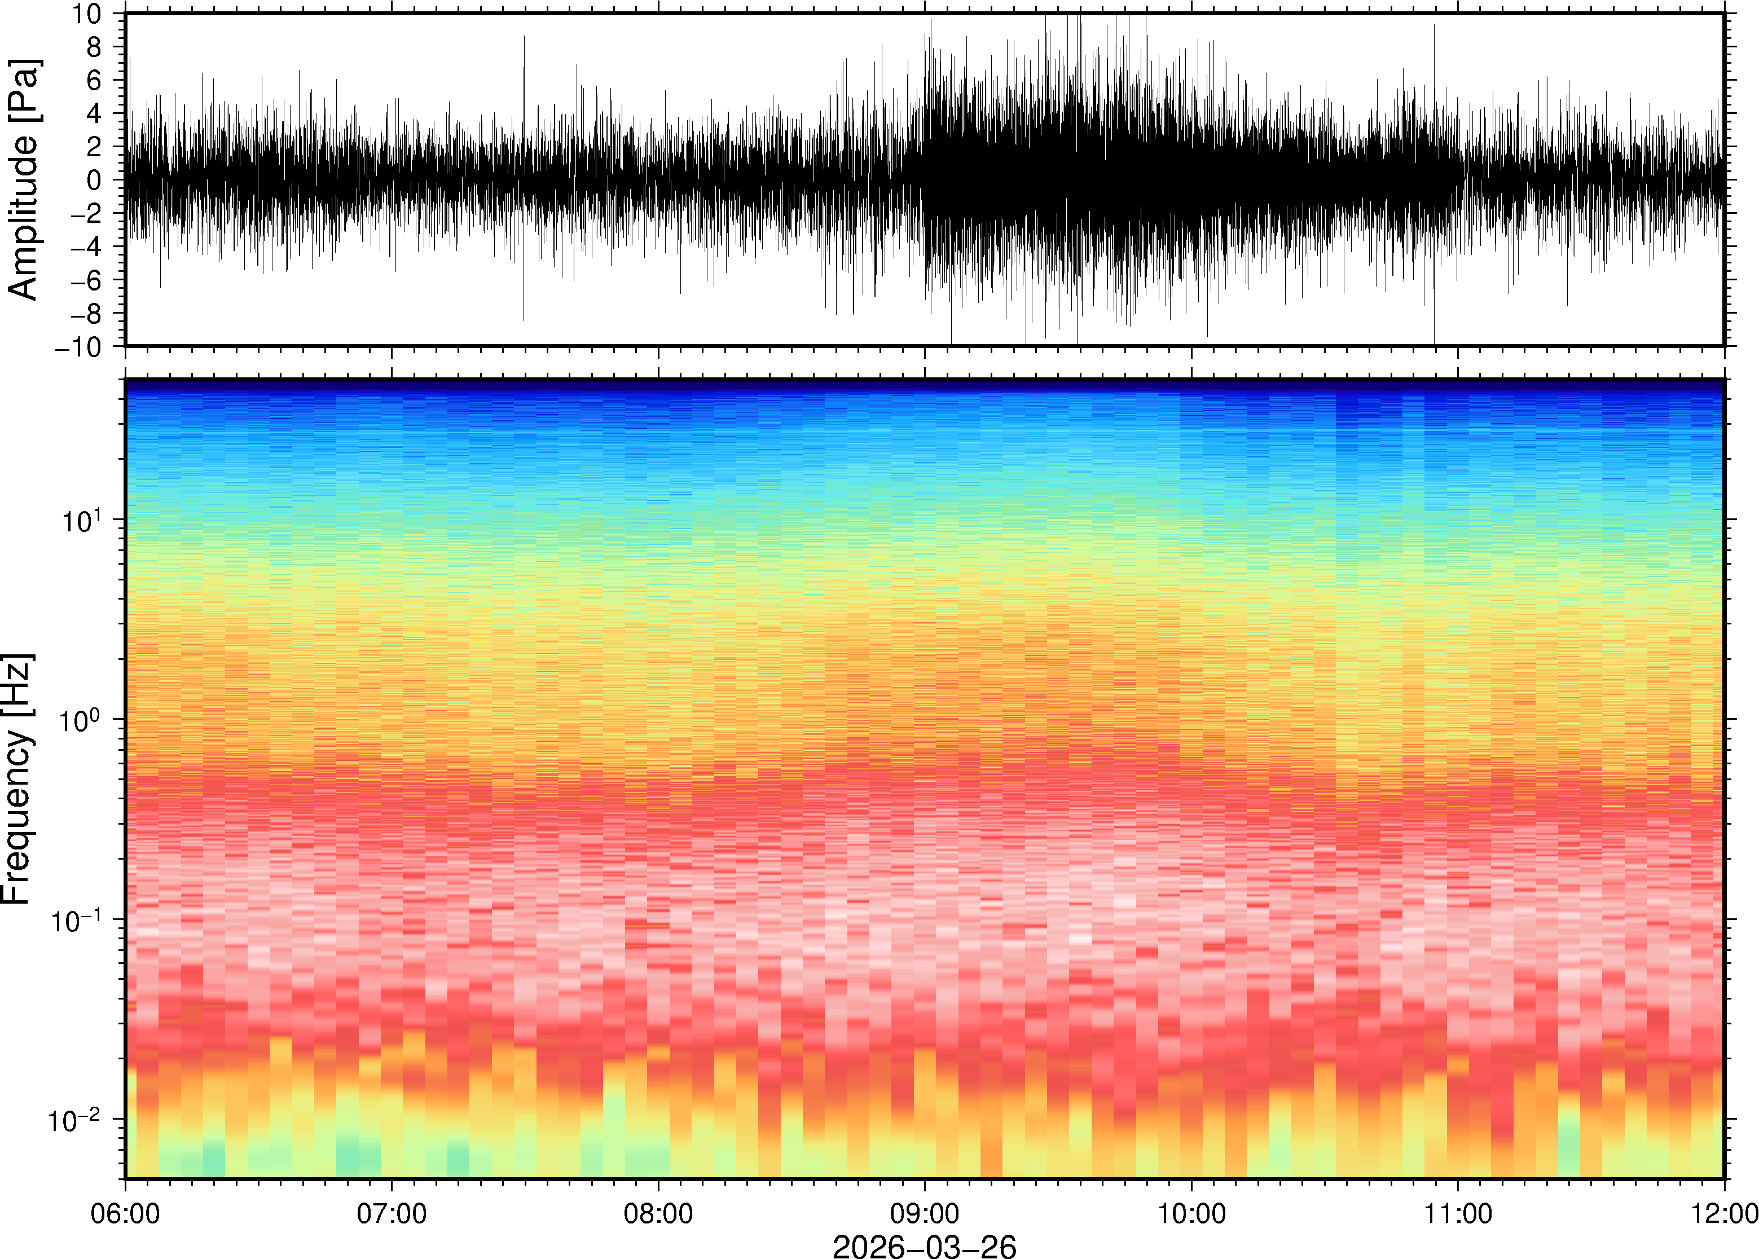Click the amplitude tick label 6

pos(94,80)
